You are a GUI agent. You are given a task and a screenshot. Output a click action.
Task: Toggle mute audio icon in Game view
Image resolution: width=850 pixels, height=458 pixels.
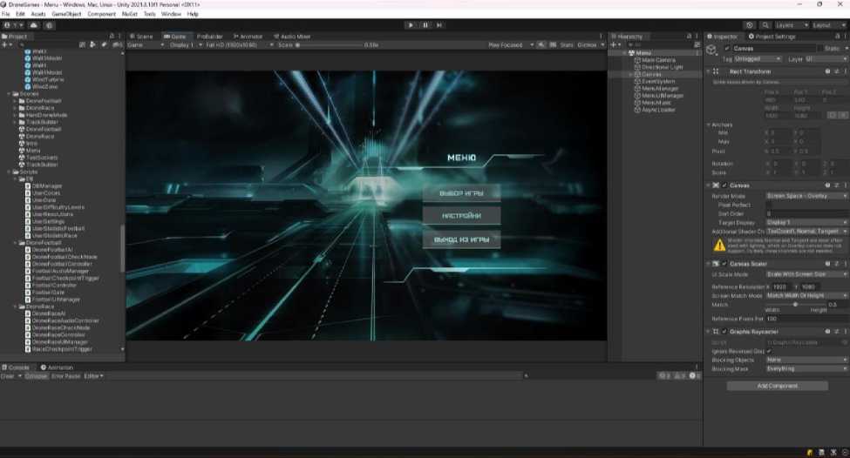(x=541, y=44)
